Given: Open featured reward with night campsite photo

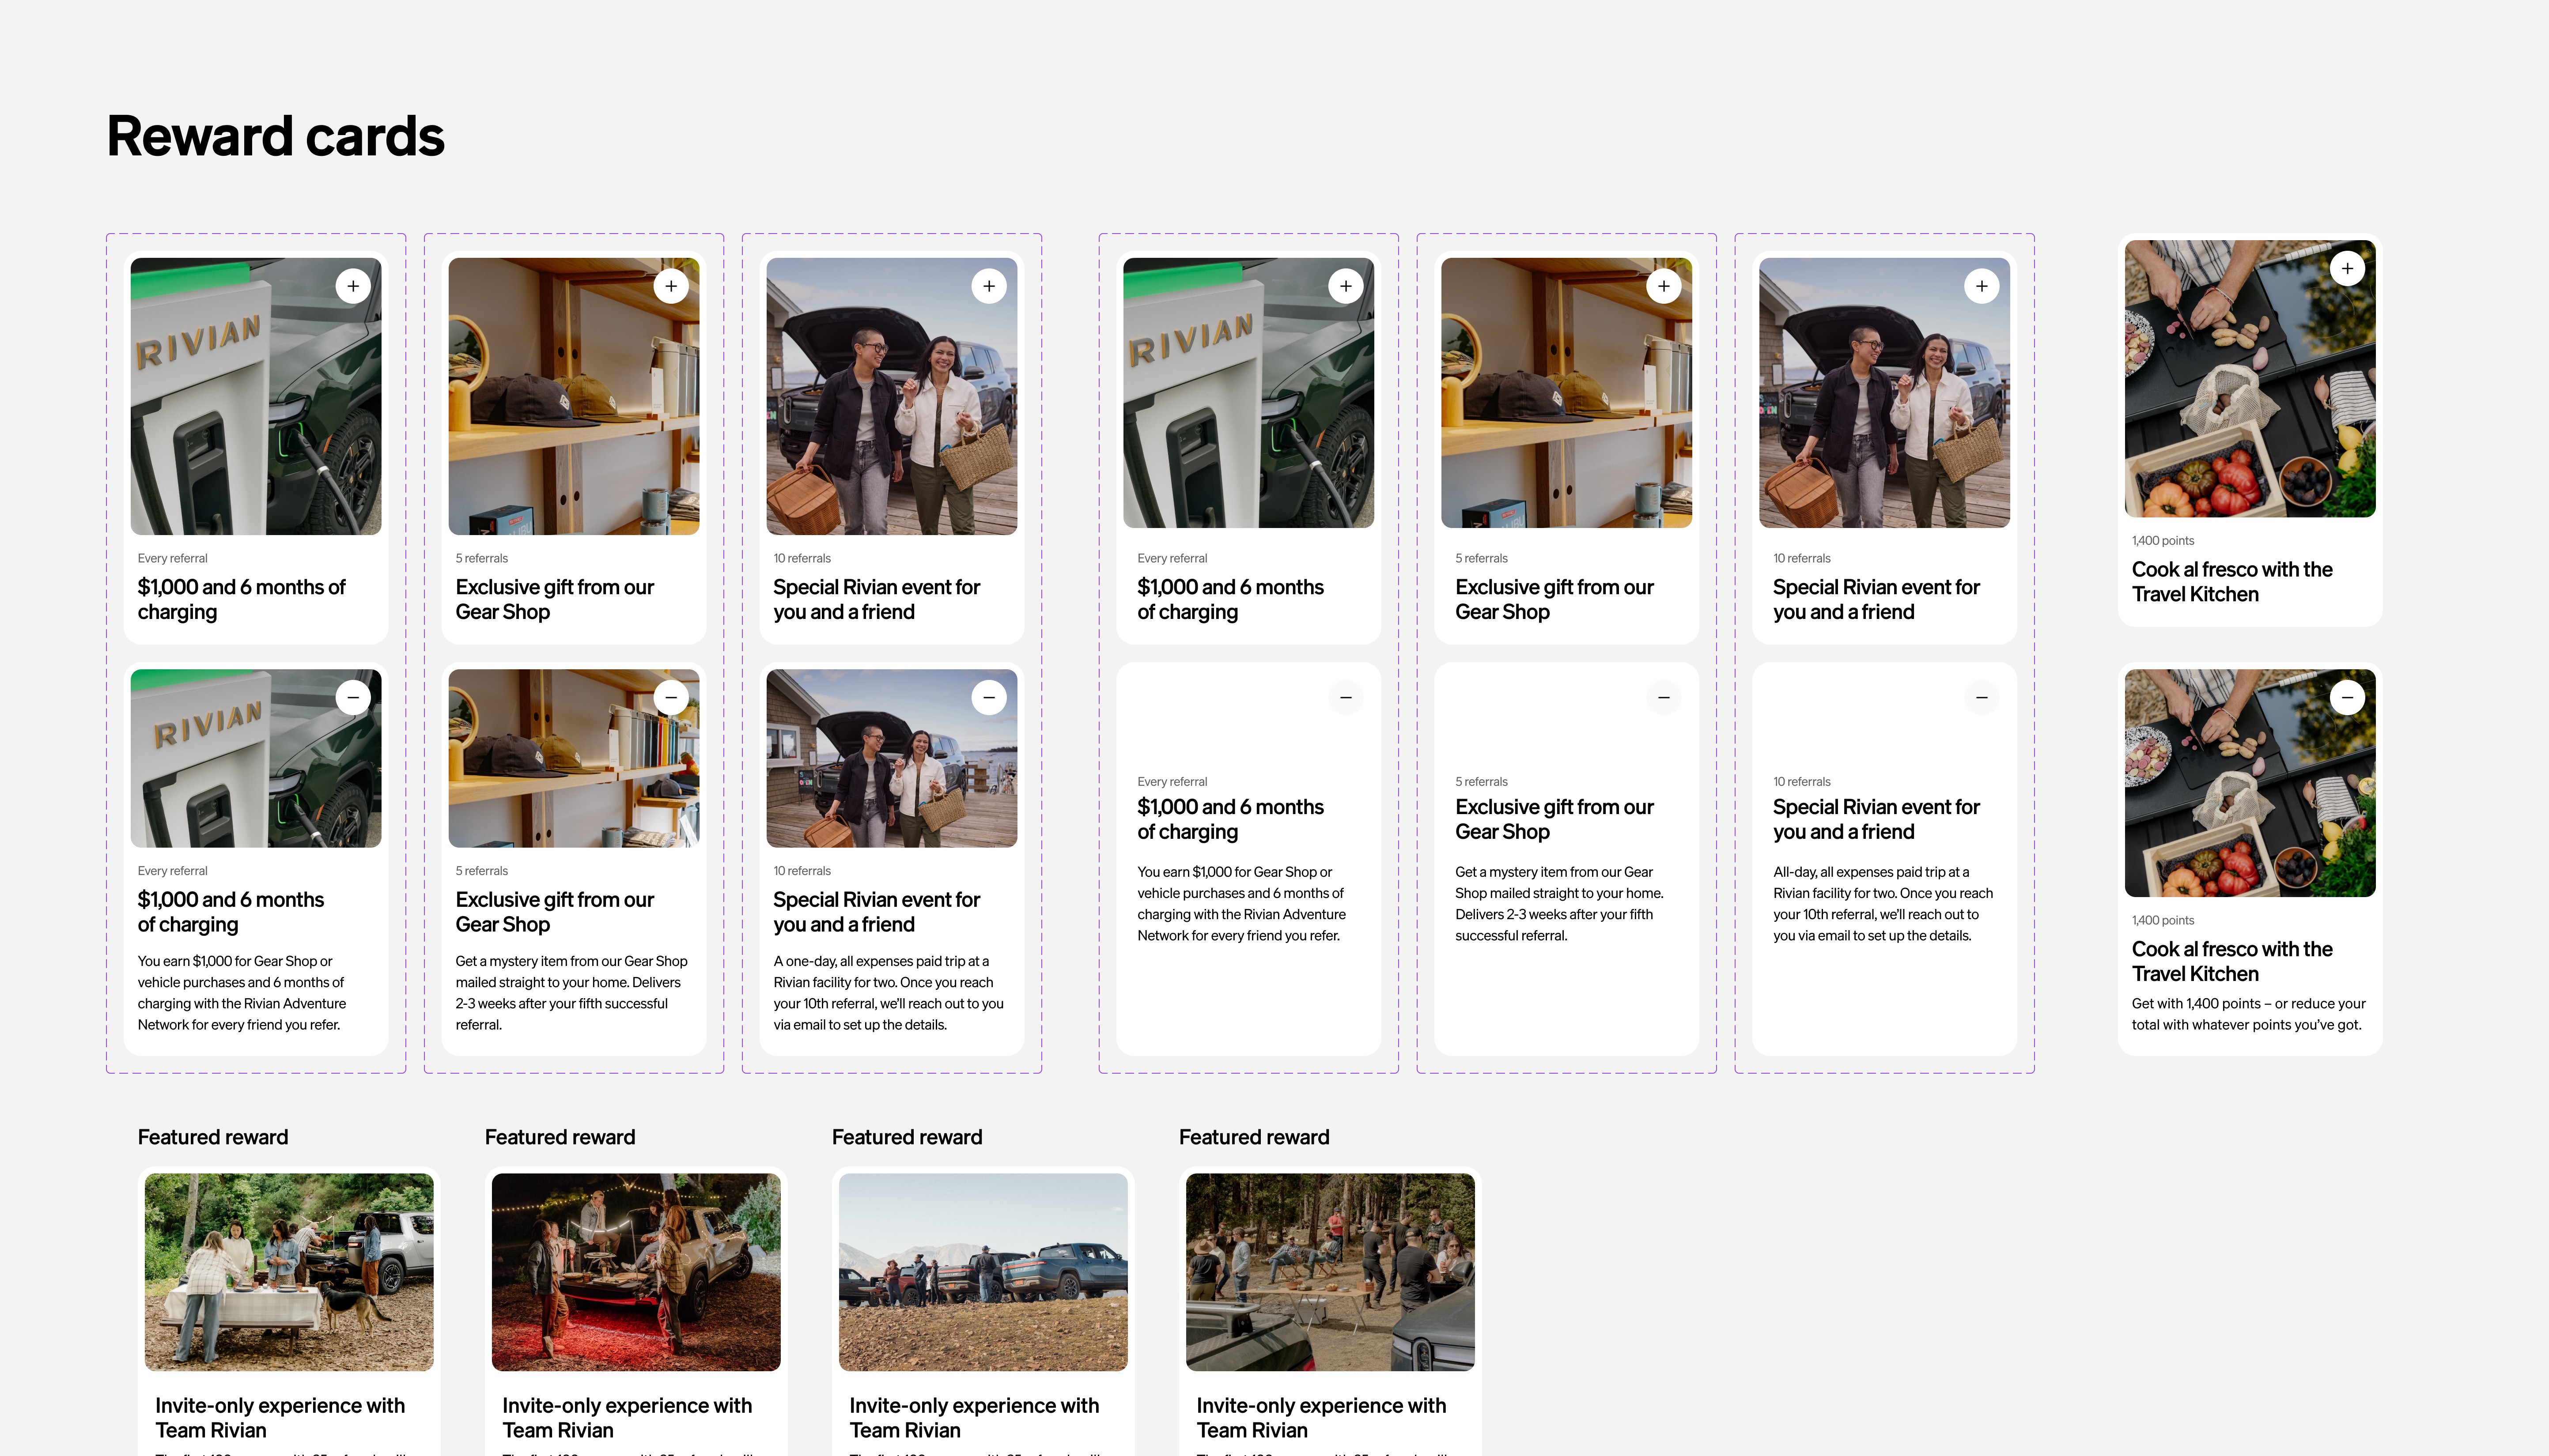Looking at the screenshot, I should tap(636, 1271).
